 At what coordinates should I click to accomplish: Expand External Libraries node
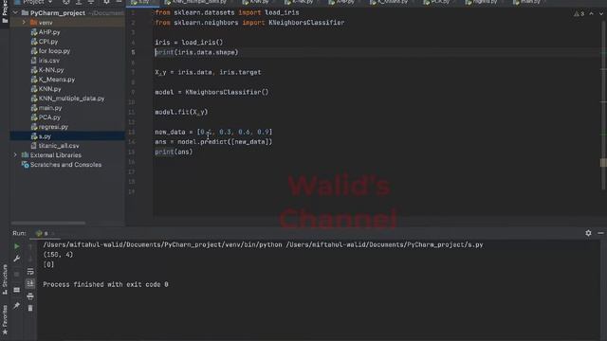coord(15,155)
